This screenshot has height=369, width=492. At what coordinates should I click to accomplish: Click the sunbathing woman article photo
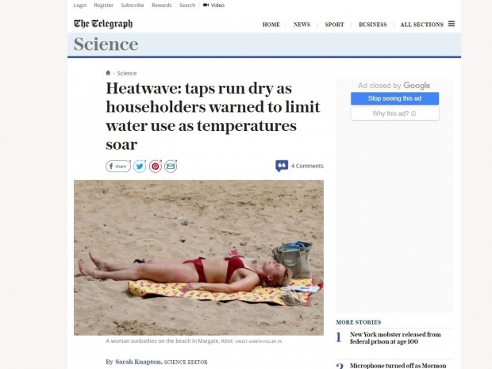click(x=198, y=258)
